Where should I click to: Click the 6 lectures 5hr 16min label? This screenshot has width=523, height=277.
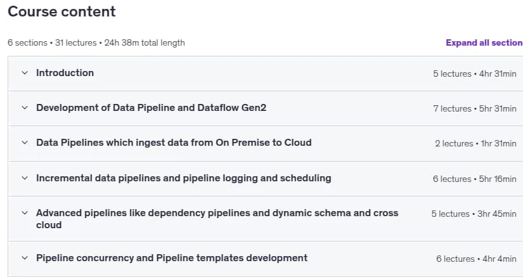[475, 179]
